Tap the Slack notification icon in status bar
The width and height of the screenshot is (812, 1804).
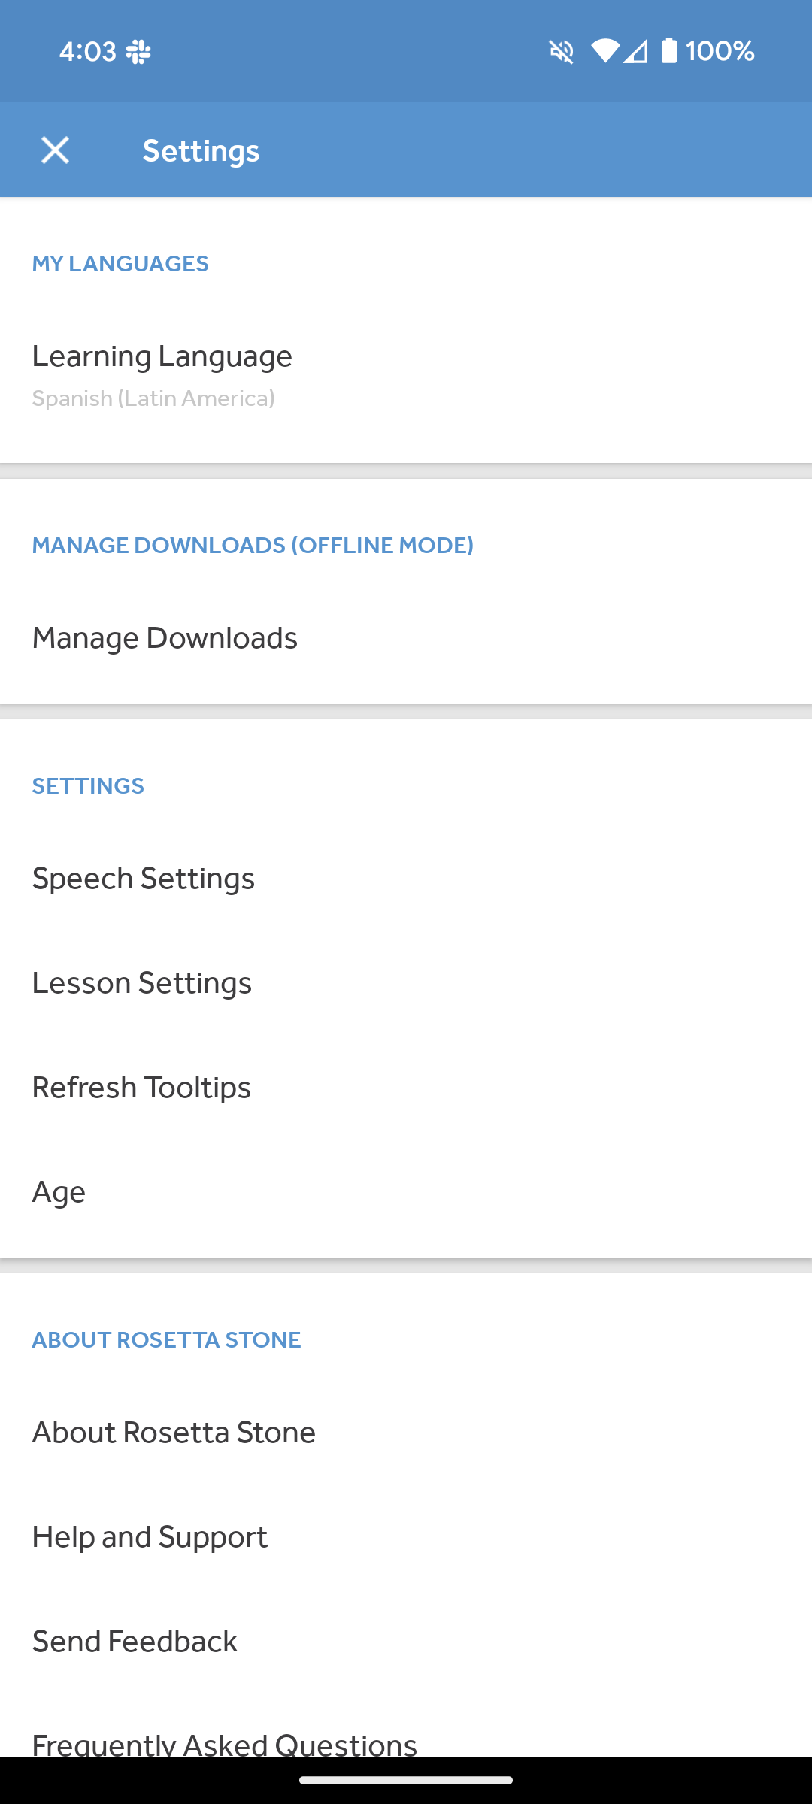pos(138,51)
